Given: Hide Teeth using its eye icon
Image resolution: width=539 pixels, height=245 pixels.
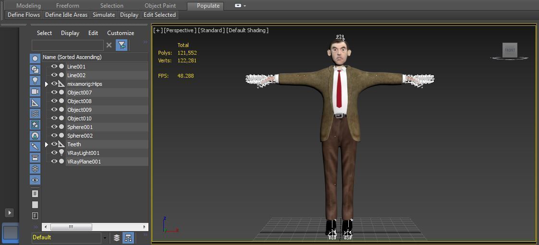Looking at the screenshot, I should (x=54, y=144).
